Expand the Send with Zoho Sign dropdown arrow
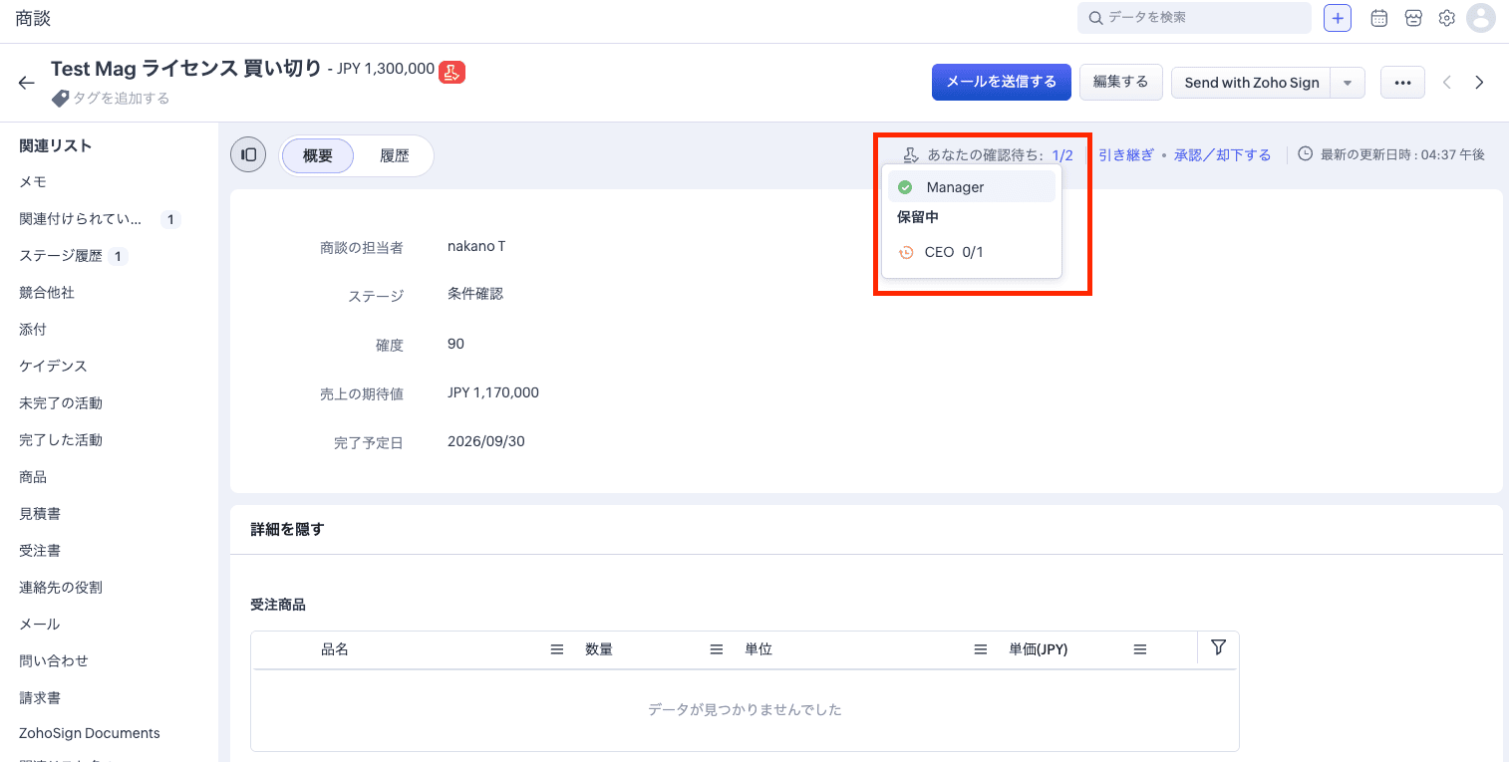 [x=1349, y=83]
